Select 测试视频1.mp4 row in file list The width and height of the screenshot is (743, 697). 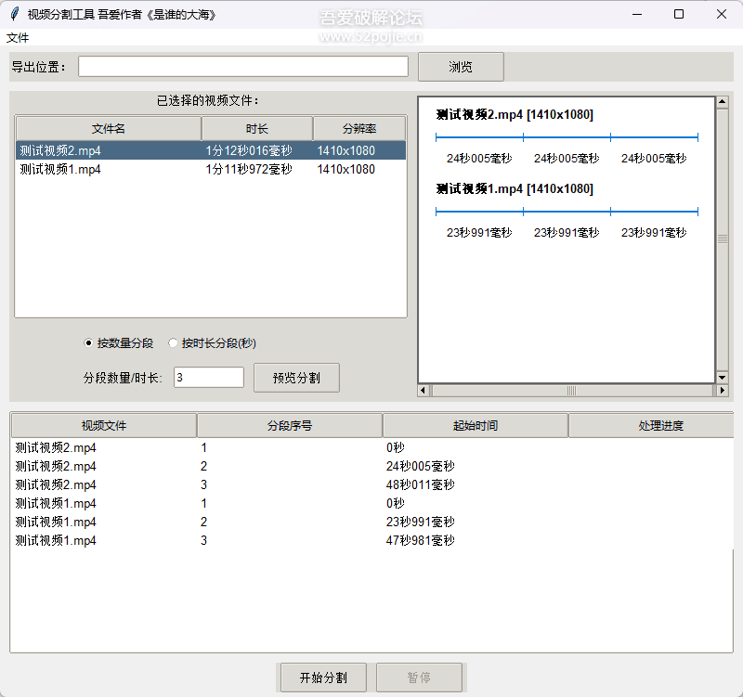[x=211, y=169]
